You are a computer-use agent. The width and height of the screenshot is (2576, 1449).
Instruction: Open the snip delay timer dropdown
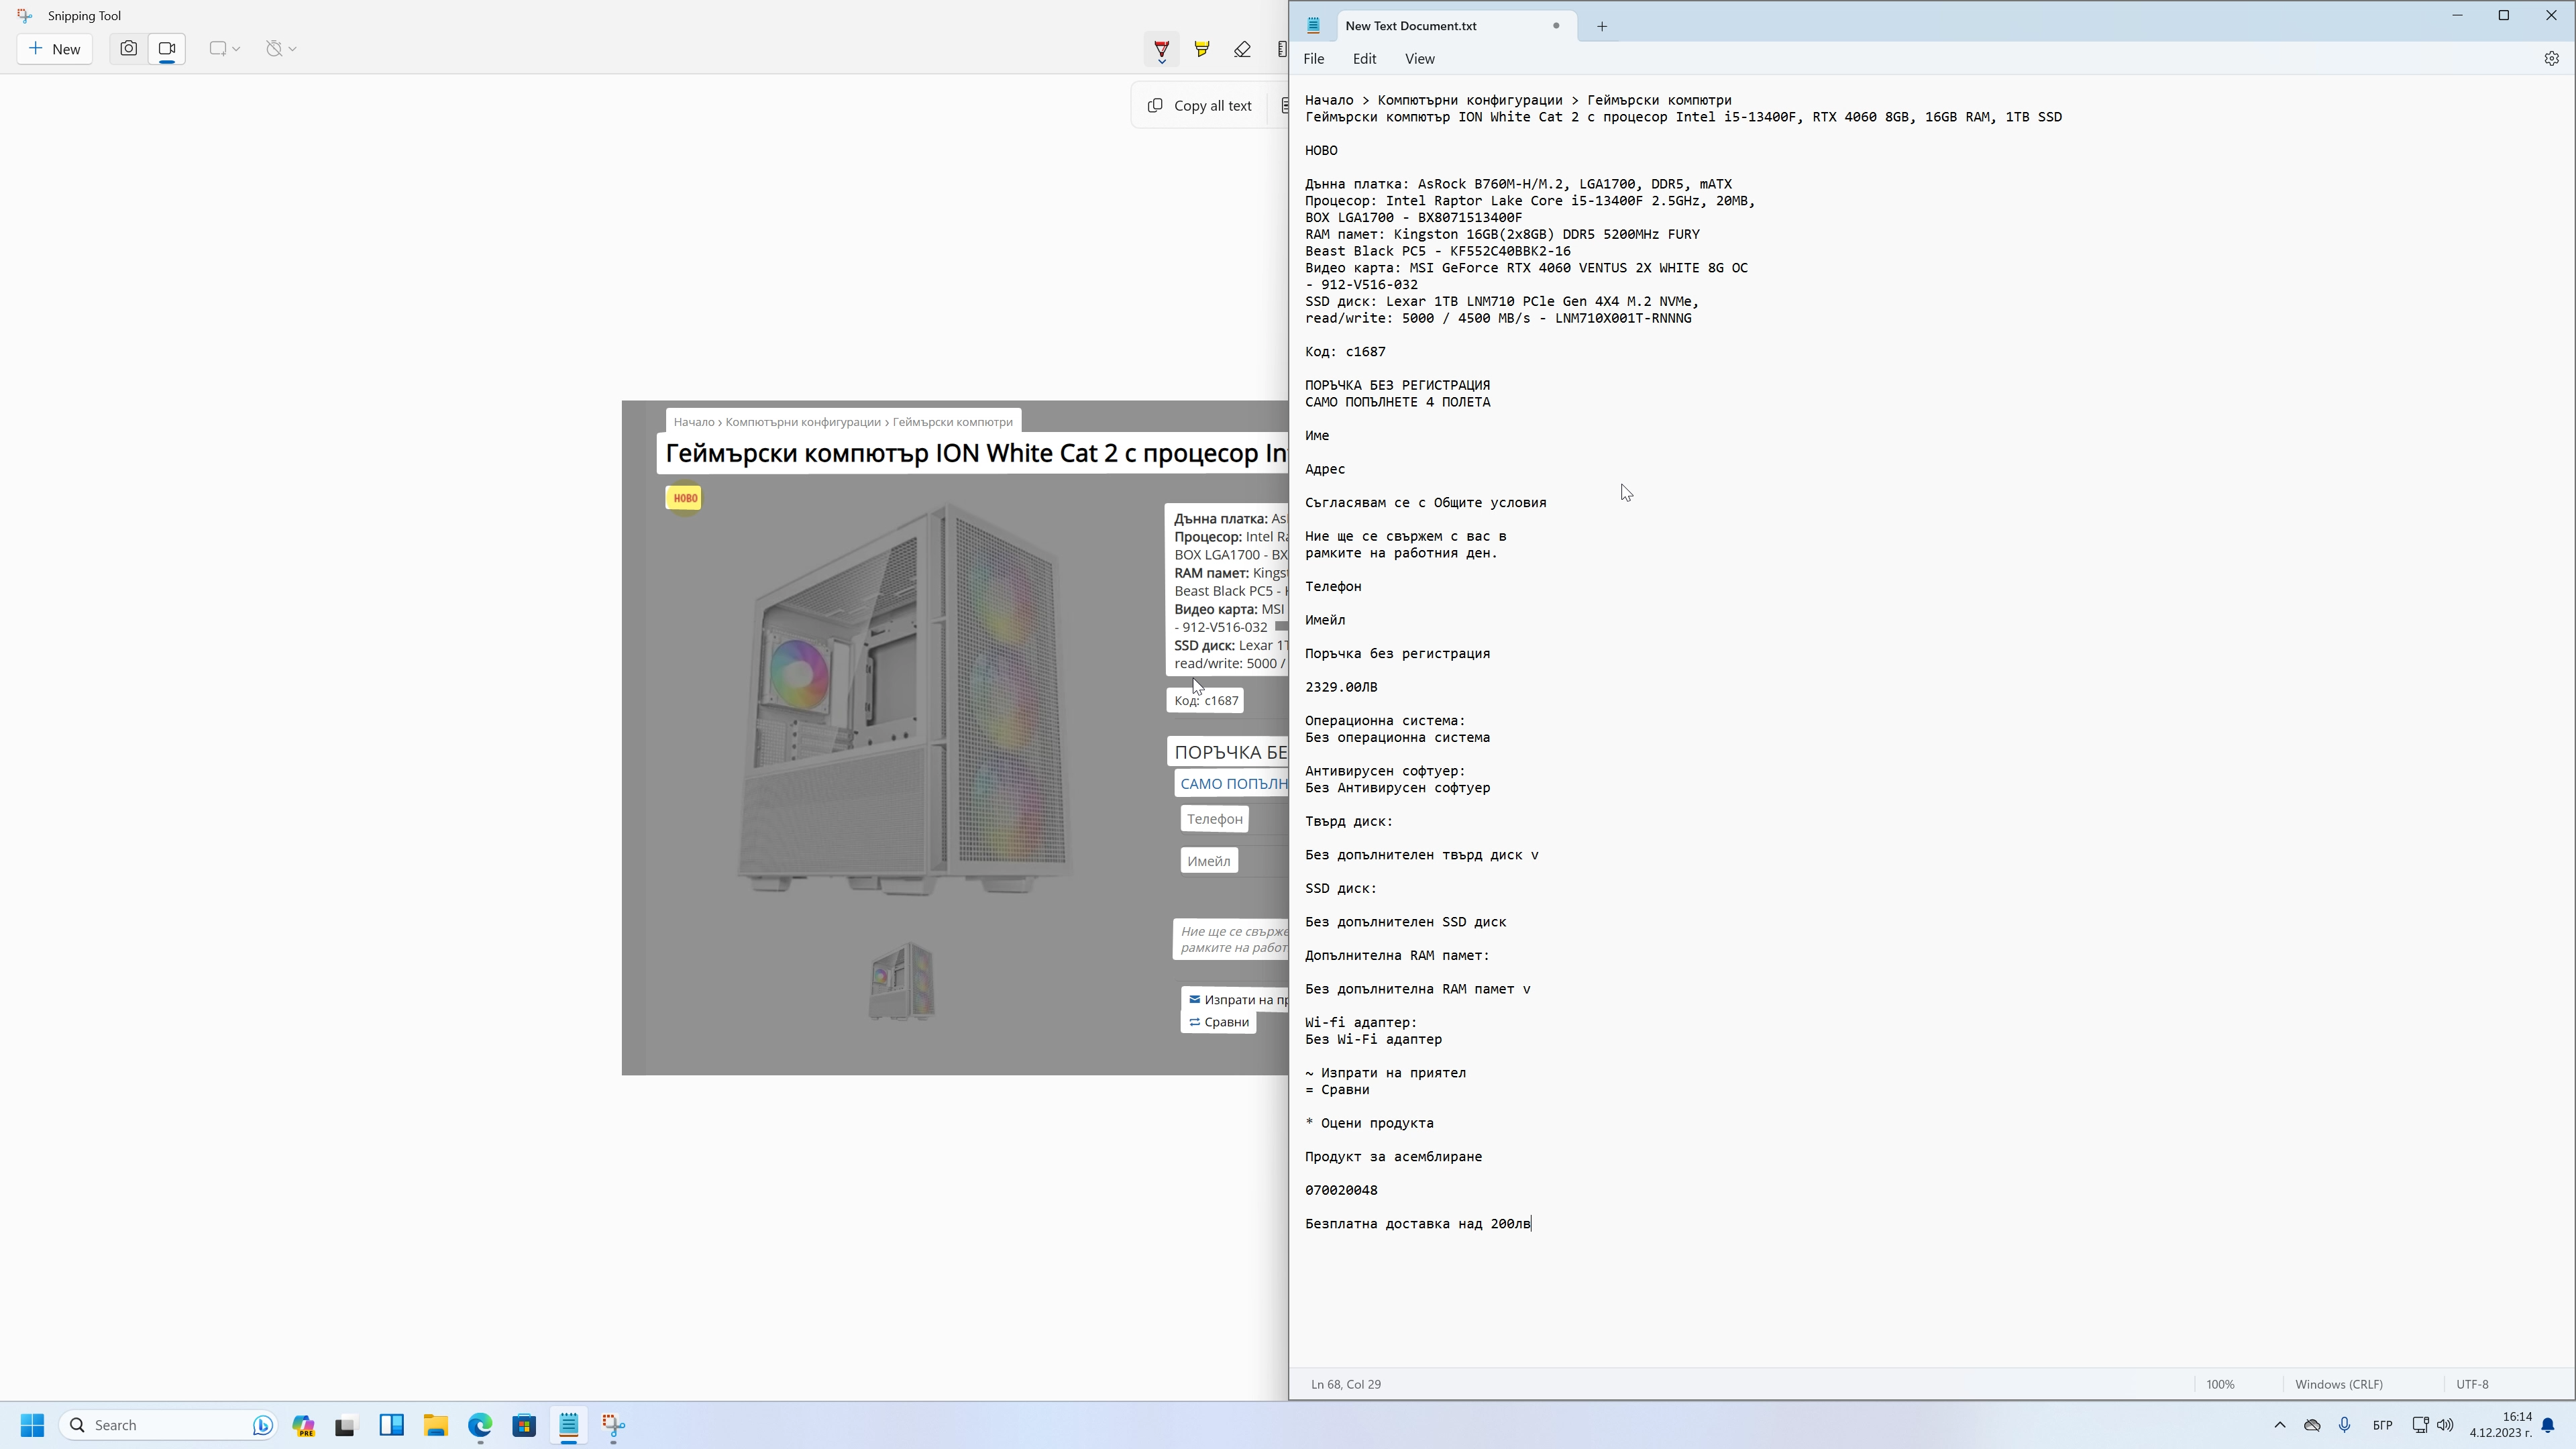click(x=281, y=49)
